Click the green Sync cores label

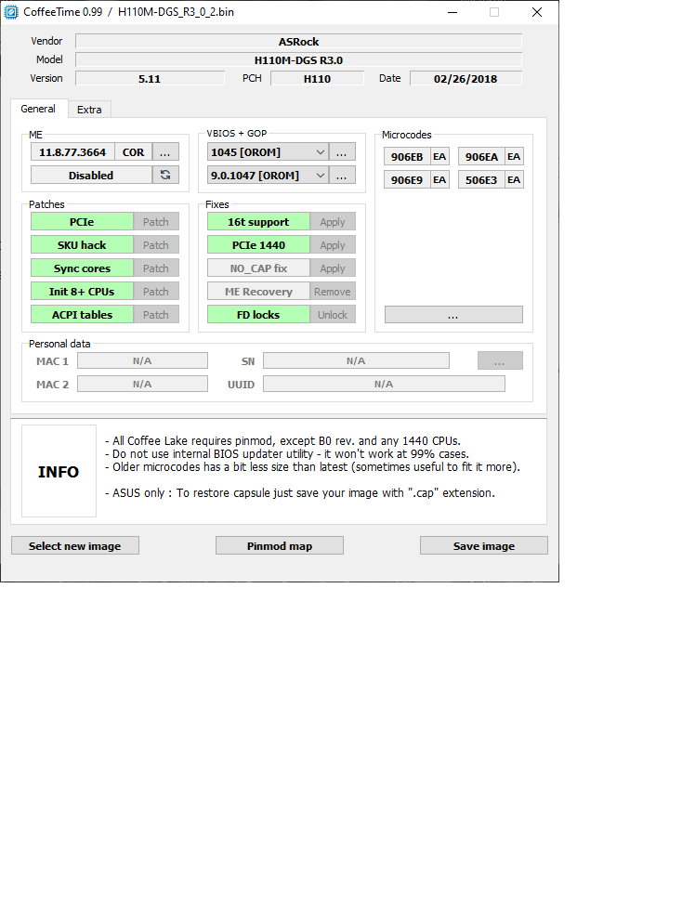point(82,268)
